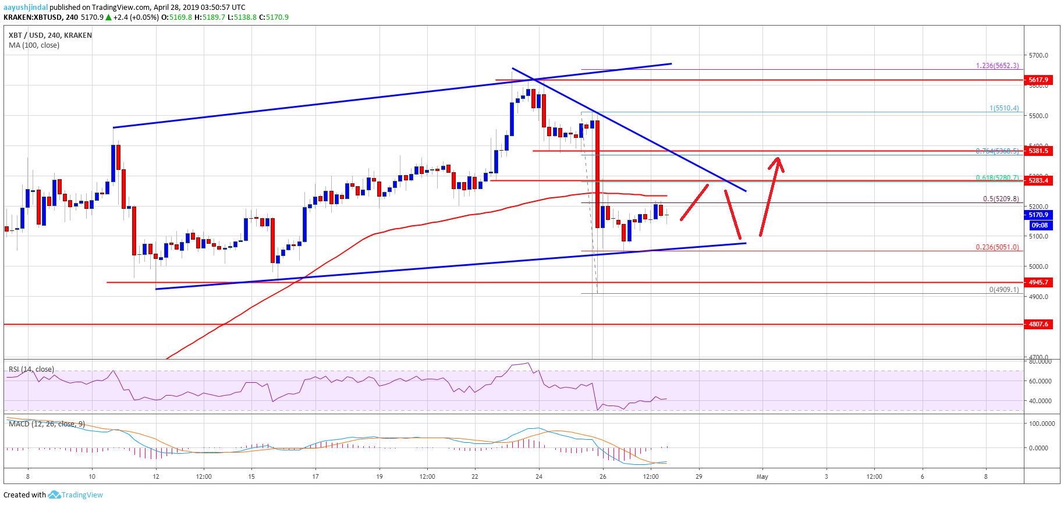Click the '24' date on time axis
The width and height of the screenshot is (1064, 505).
[x=539, y=477]
